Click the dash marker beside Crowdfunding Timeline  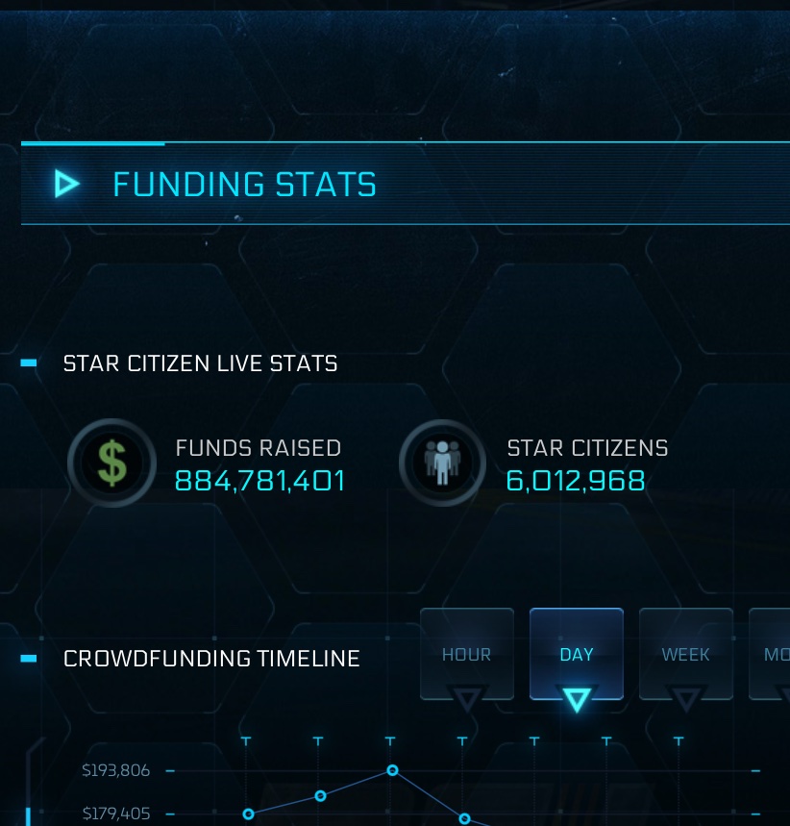click(x=29, y=659)
